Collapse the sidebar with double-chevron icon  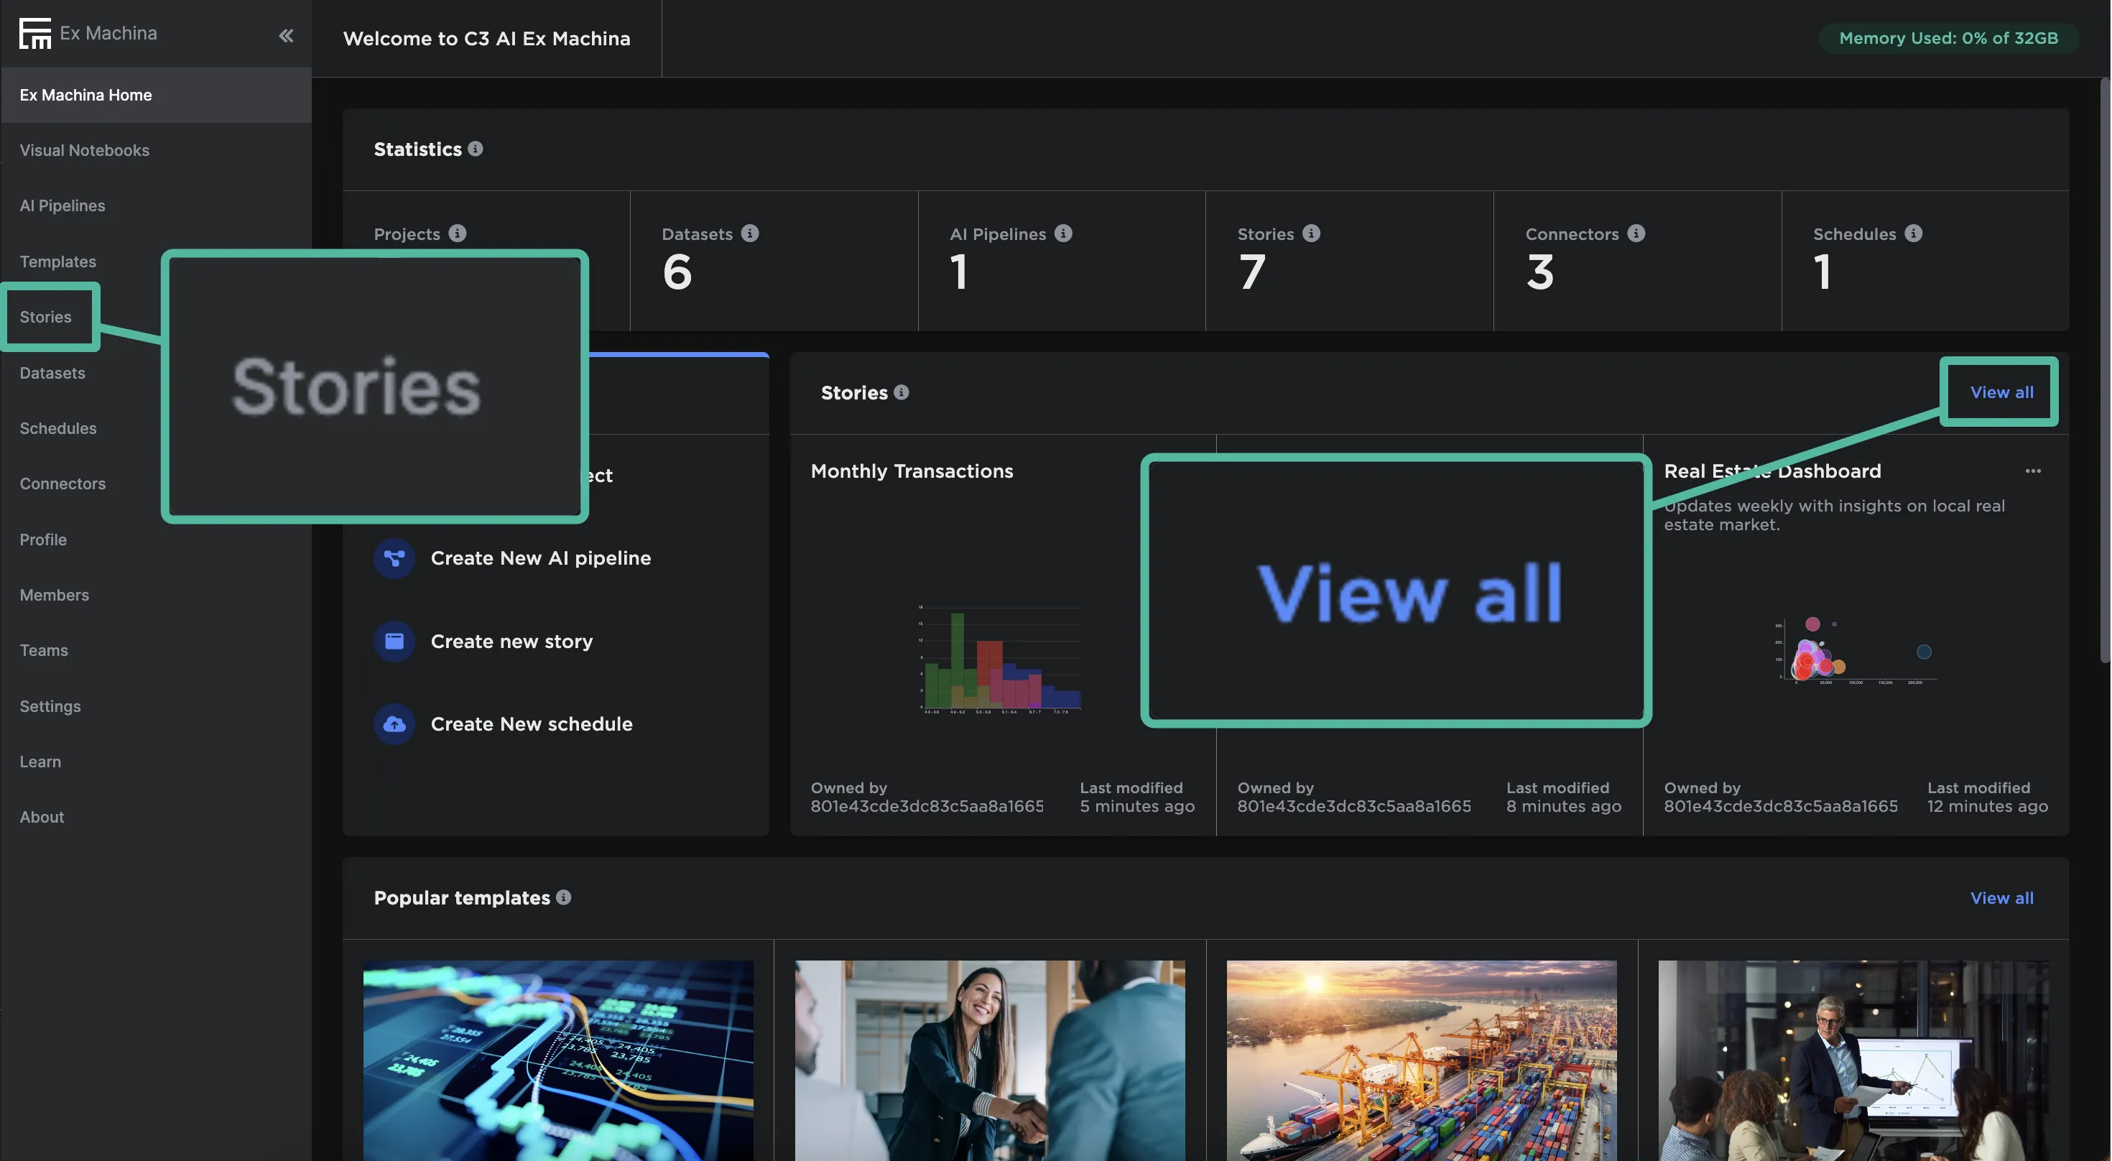[x=285, y=35]
